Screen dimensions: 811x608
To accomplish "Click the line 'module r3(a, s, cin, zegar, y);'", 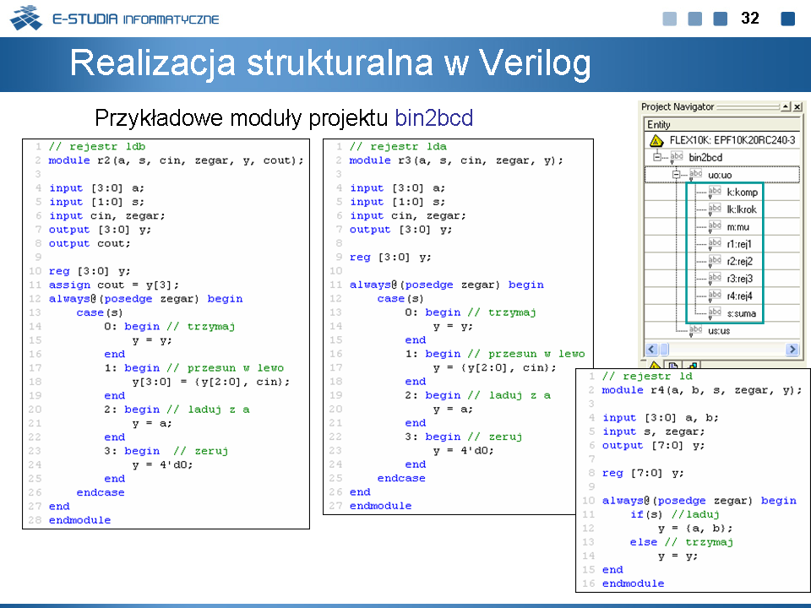I will [x=455, y=160].
